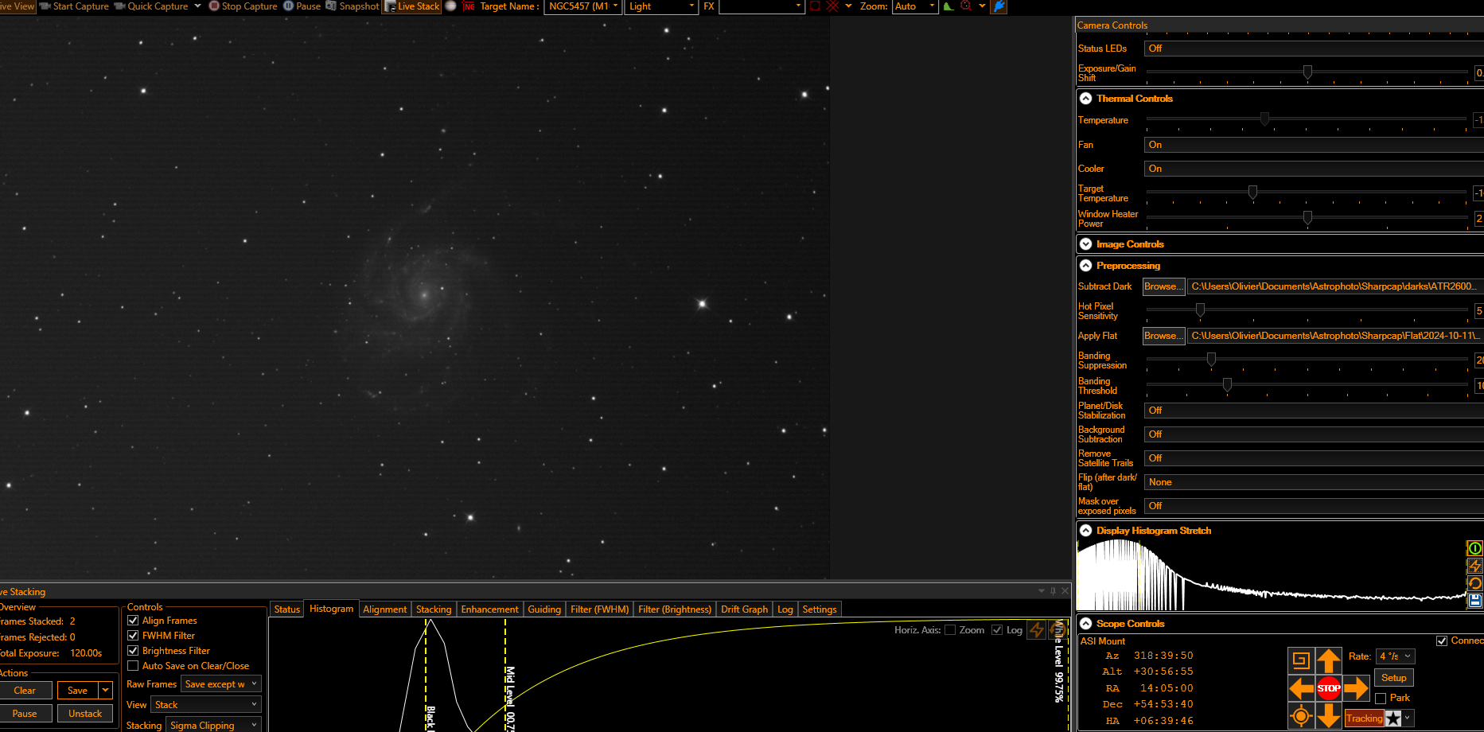Image resolution: width=1484 pixels, height=732 pixels.
Task: Open the Zoom level dropdown
Action: [914, 6]
